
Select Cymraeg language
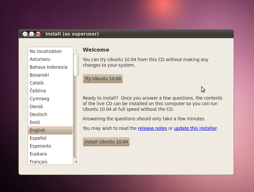click(50, 99)
